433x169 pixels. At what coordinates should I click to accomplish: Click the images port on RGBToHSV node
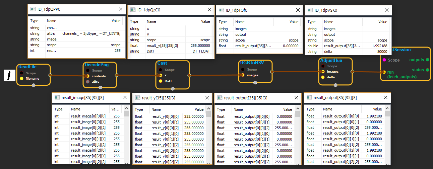coord(243,75)
